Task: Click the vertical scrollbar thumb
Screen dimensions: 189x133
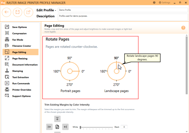Action: [x=187, y=65]
